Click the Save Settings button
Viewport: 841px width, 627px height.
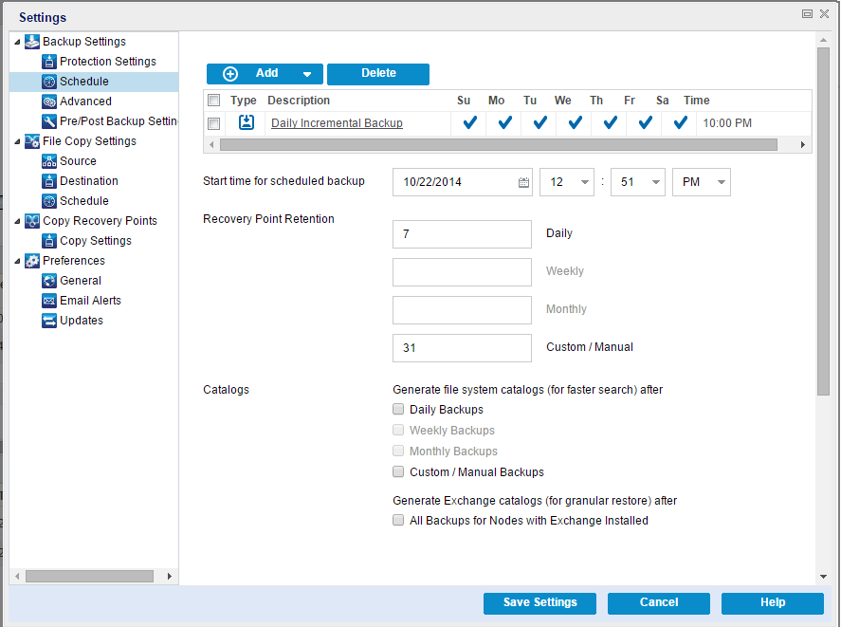point(539,602)
